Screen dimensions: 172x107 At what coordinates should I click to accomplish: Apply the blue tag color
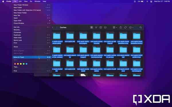click(26, 64)
